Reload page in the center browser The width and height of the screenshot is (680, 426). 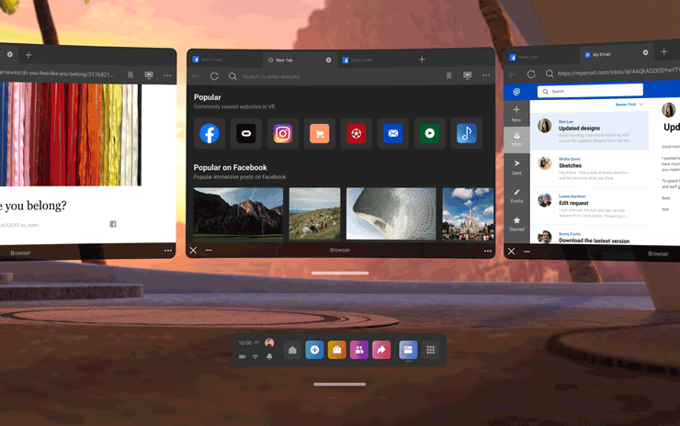tap(214, 76)
